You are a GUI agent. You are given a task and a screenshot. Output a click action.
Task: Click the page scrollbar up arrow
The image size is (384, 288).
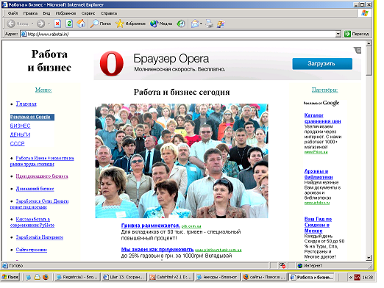coord(369,43)
